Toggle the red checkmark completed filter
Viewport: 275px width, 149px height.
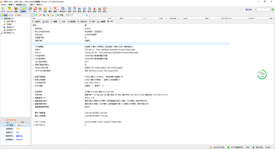40,15
